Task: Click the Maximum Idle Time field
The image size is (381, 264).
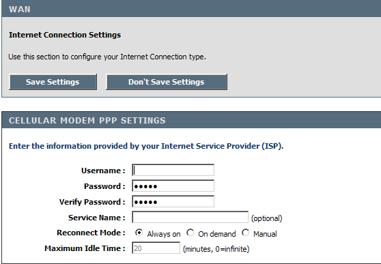Action: pos(156,248)
